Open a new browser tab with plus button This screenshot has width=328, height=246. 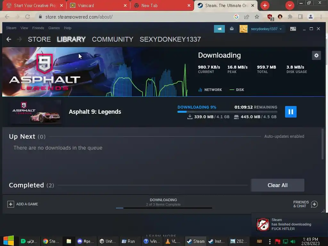pos(265,6)
